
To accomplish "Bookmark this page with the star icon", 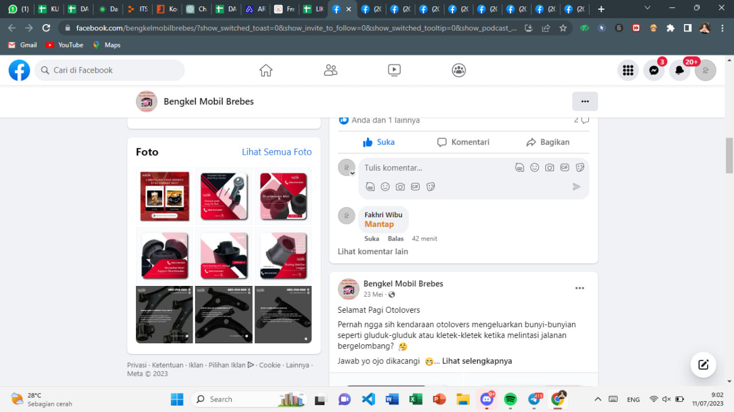I will (x=563, y=28).
